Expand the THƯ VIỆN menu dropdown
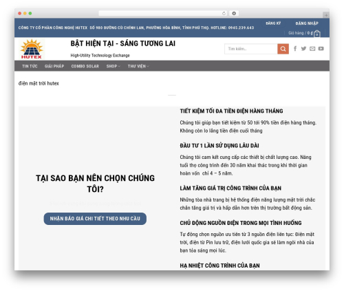This screenshot has width=344, height=291. coord(138,66)
